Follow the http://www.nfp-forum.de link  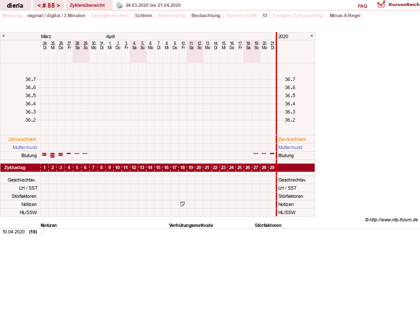point(393,220)
